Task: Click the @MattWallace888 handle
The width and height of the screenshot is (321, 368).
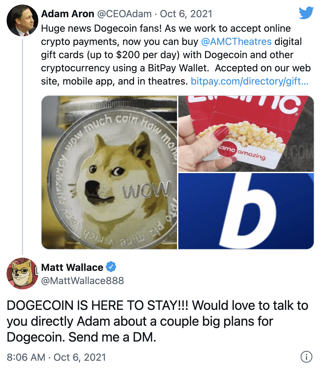Action: point(82,281)
